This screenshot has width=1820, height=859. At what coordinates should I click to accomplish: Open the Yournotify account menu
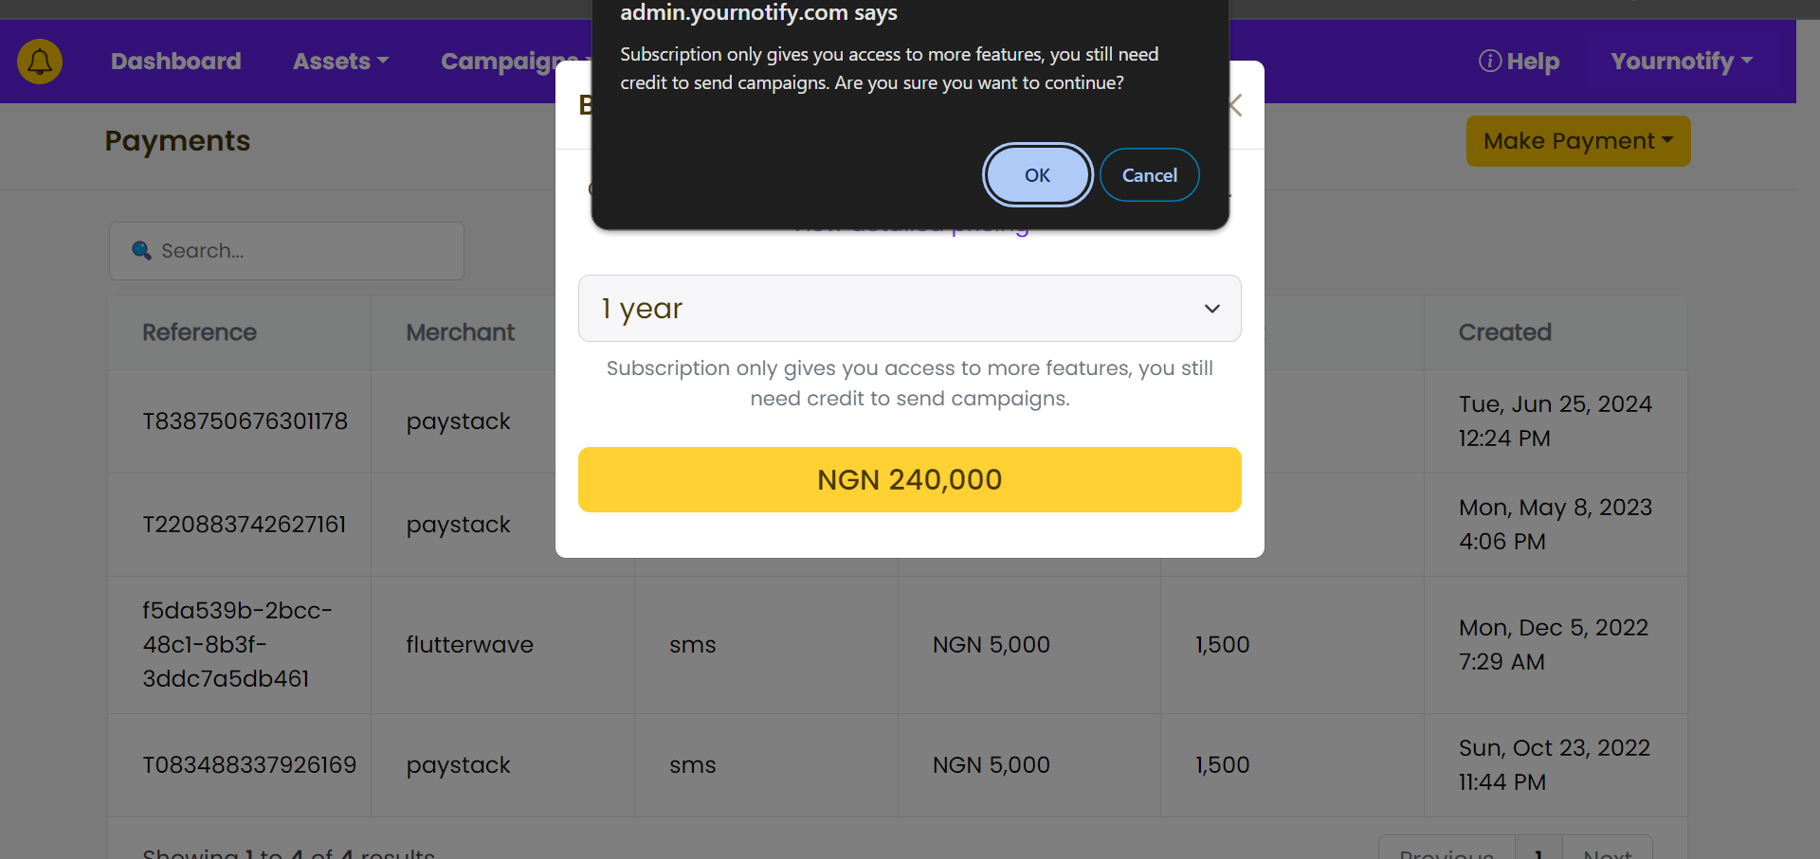[x=1682, y=62]
